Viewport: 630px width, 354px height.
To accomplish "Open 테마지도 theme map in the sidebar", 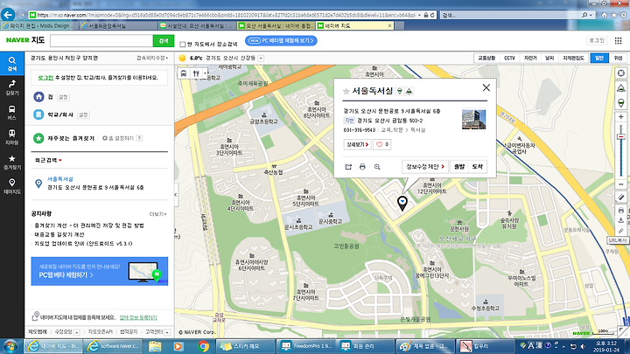I will click(x=12, y=186).
